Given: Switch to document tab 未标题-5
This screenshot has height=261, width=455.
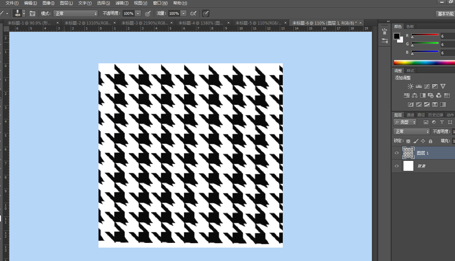Looking at the screenshot, I should [259, 23].
